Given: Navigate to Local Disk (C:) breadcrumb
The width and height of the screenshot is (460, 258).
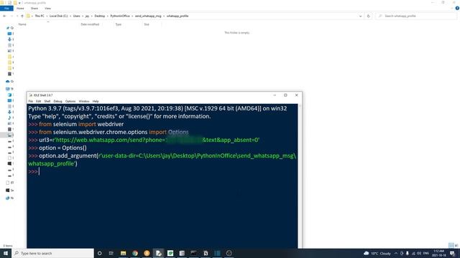Looking at the screenshot, I should pos(58,16).
